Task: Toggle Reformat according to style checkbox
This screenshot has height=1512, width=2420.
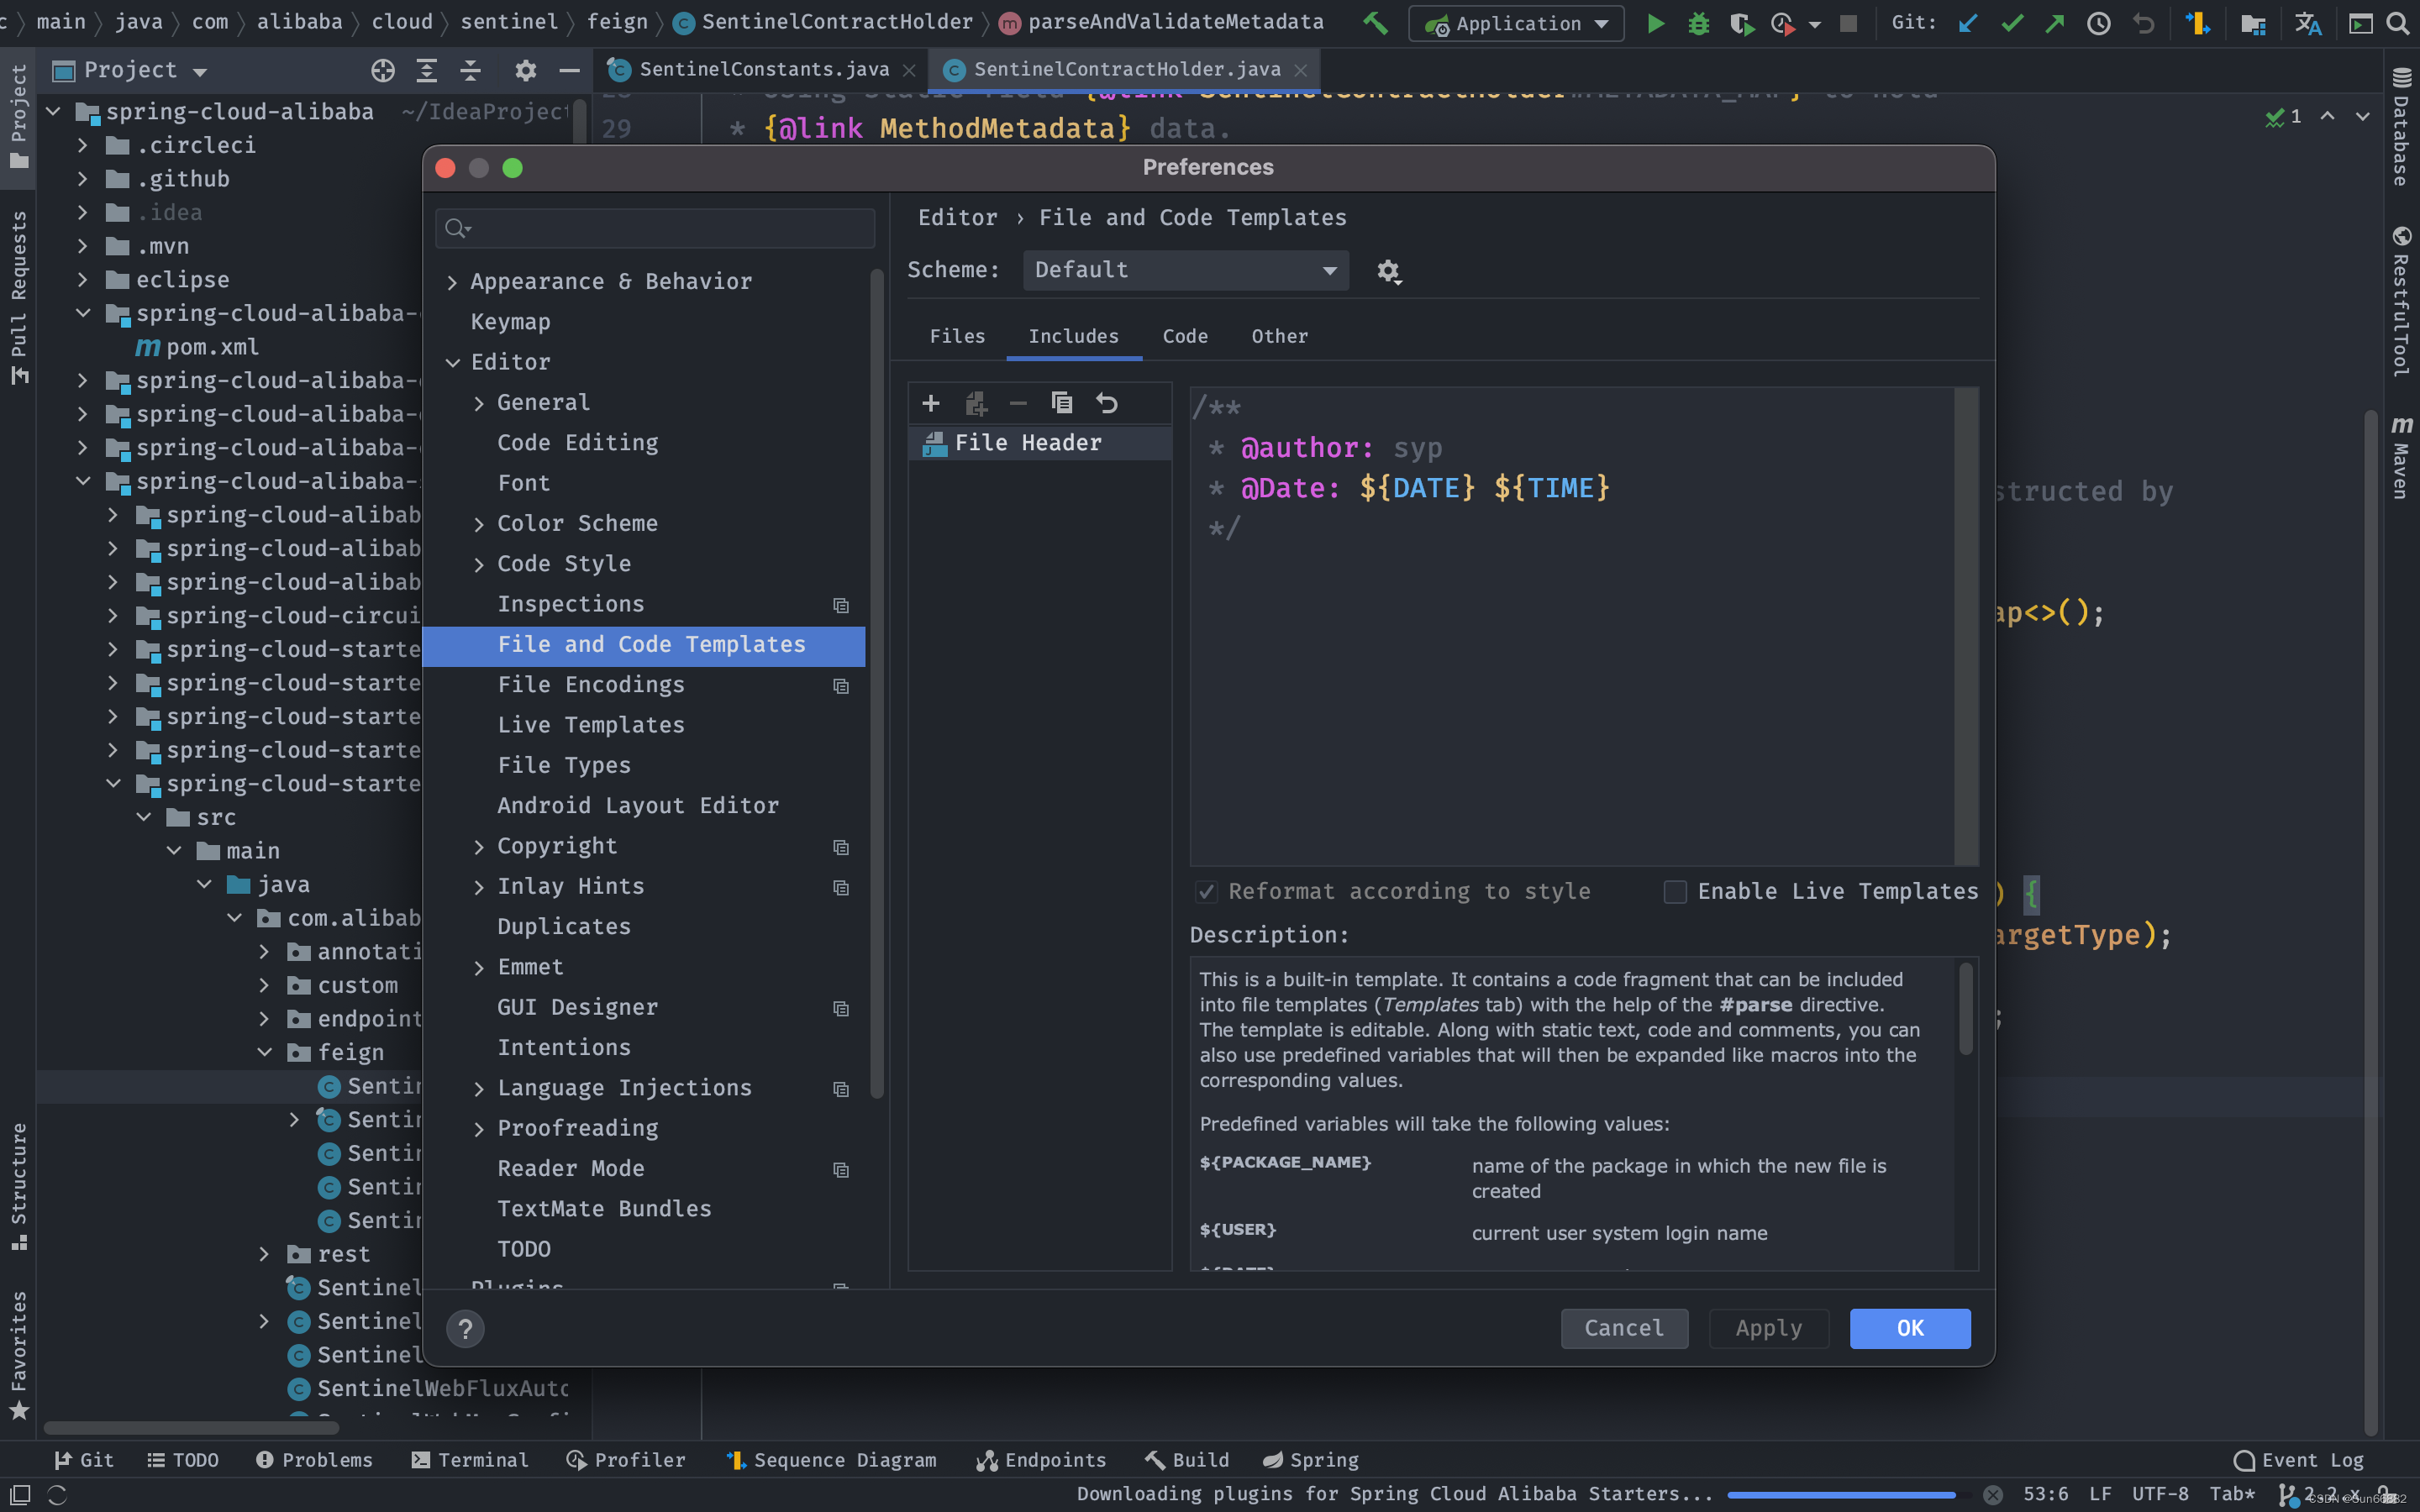Action: (1207, 891)
